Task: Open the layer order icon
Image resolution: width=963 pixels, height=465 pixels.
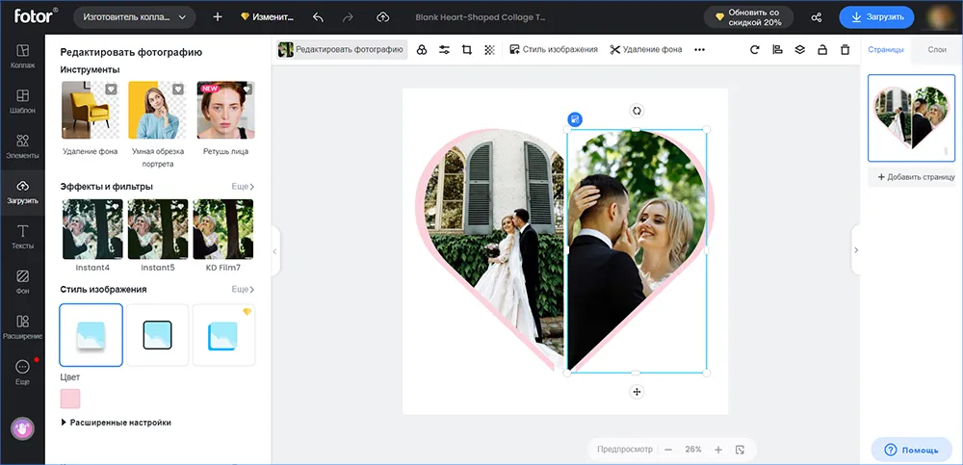Action: point(799,50)
